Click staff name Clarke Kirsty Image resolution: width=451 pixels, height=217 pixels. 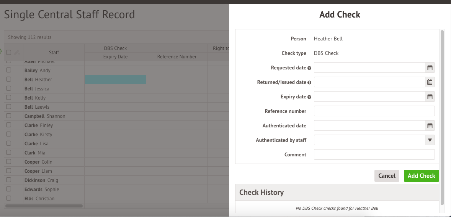[x=38, y=135]
